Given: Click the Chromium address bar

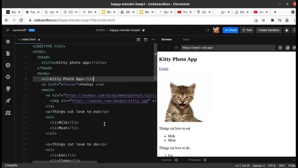Looking at the screenshot, I should pos(141,20).
